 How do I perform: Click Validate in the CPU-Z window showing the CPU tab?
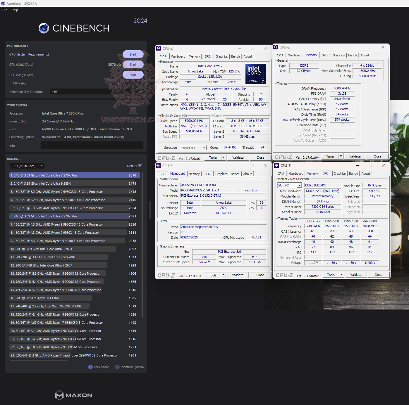[x=238, y=157]
